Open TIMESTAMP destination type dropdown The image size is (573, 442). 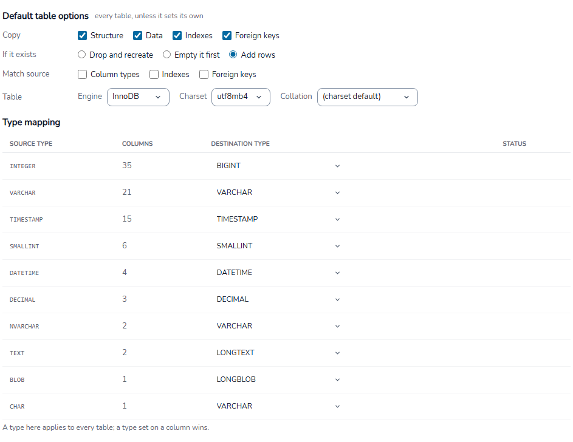[x=278, y=219]
